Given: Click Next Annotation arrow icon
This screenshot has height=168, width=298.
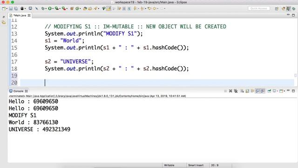Looking at the screenshot, I should 135,8.
